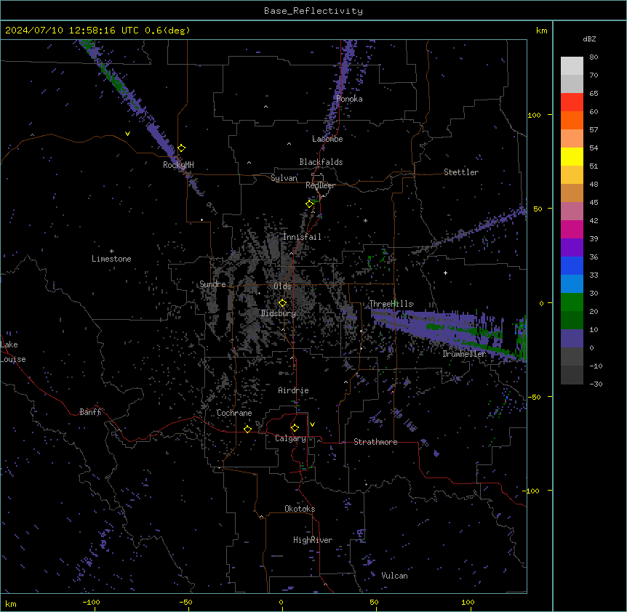The width and height of the screenshot is (627, 612).
Task: Click the red 65 dBZ legend color
Action: tap(572, 102)
